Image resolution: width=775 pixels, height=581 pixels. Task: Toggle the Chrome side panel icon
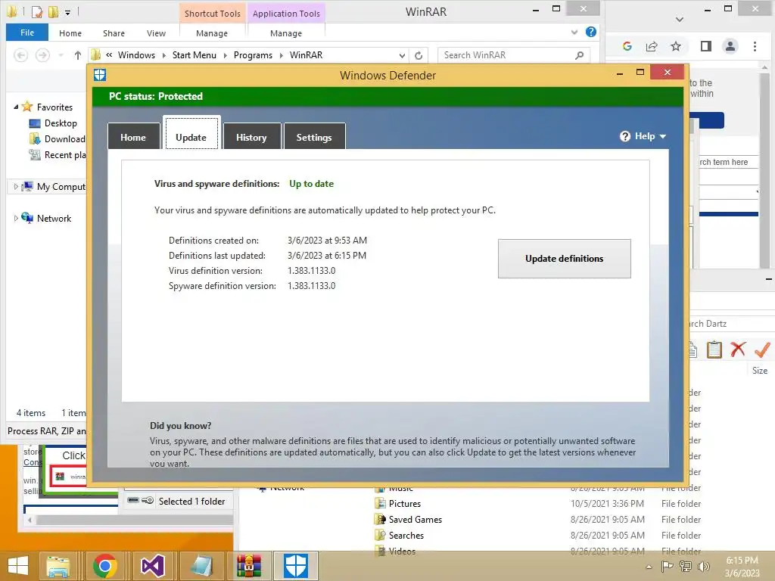(706, 46)
